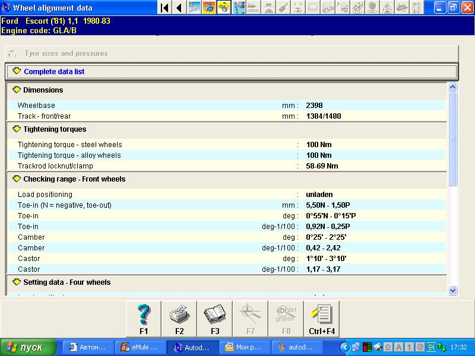Screen dimensions: 475x356
Task: Click scrollbar up arrow in data list
Action: click(452, 87)
